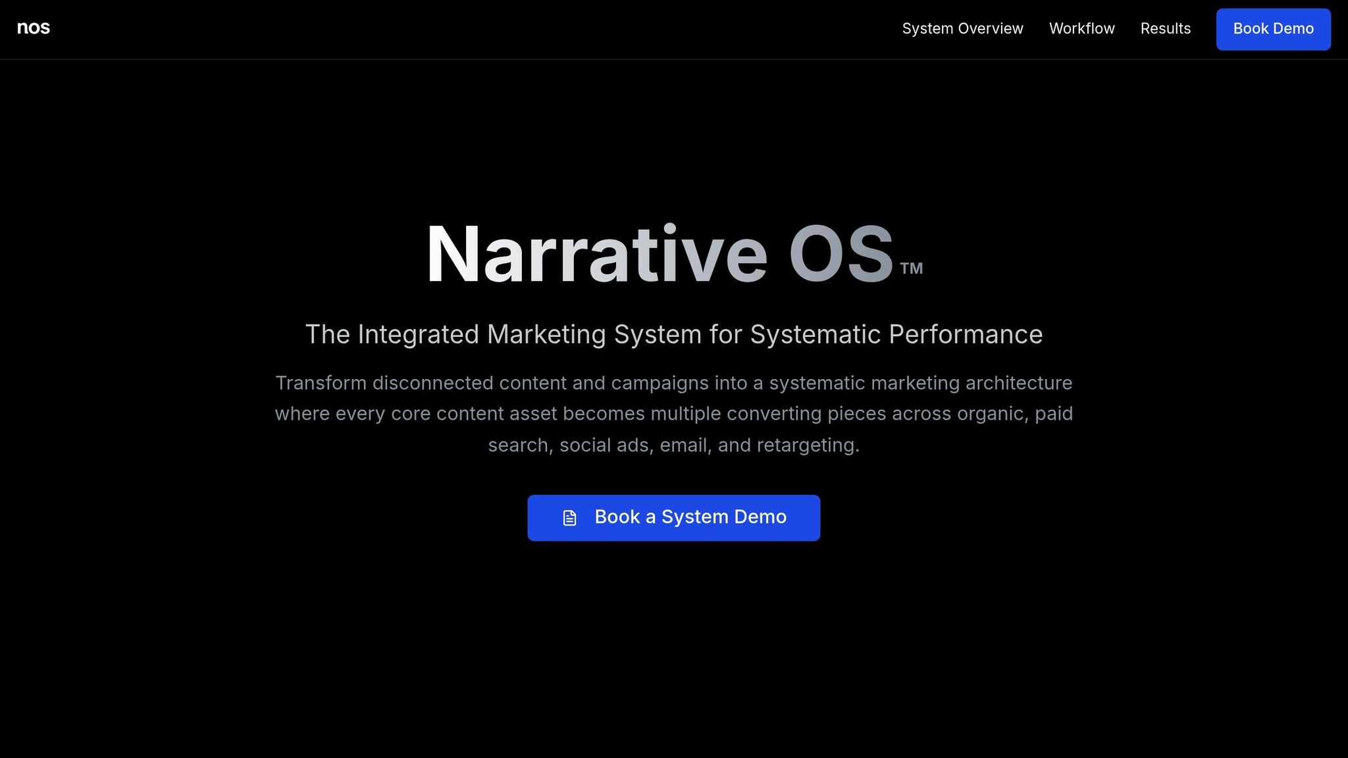Click System Overview in the navbar
Viewport: 1348px width, 758px height.
click(963, 29)
